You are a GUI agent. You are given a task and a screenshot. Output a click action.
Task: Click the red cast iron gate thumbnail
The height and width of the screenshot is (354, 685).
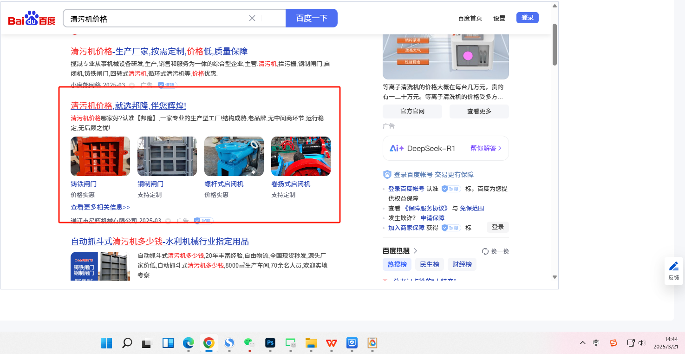click(100, 156)
